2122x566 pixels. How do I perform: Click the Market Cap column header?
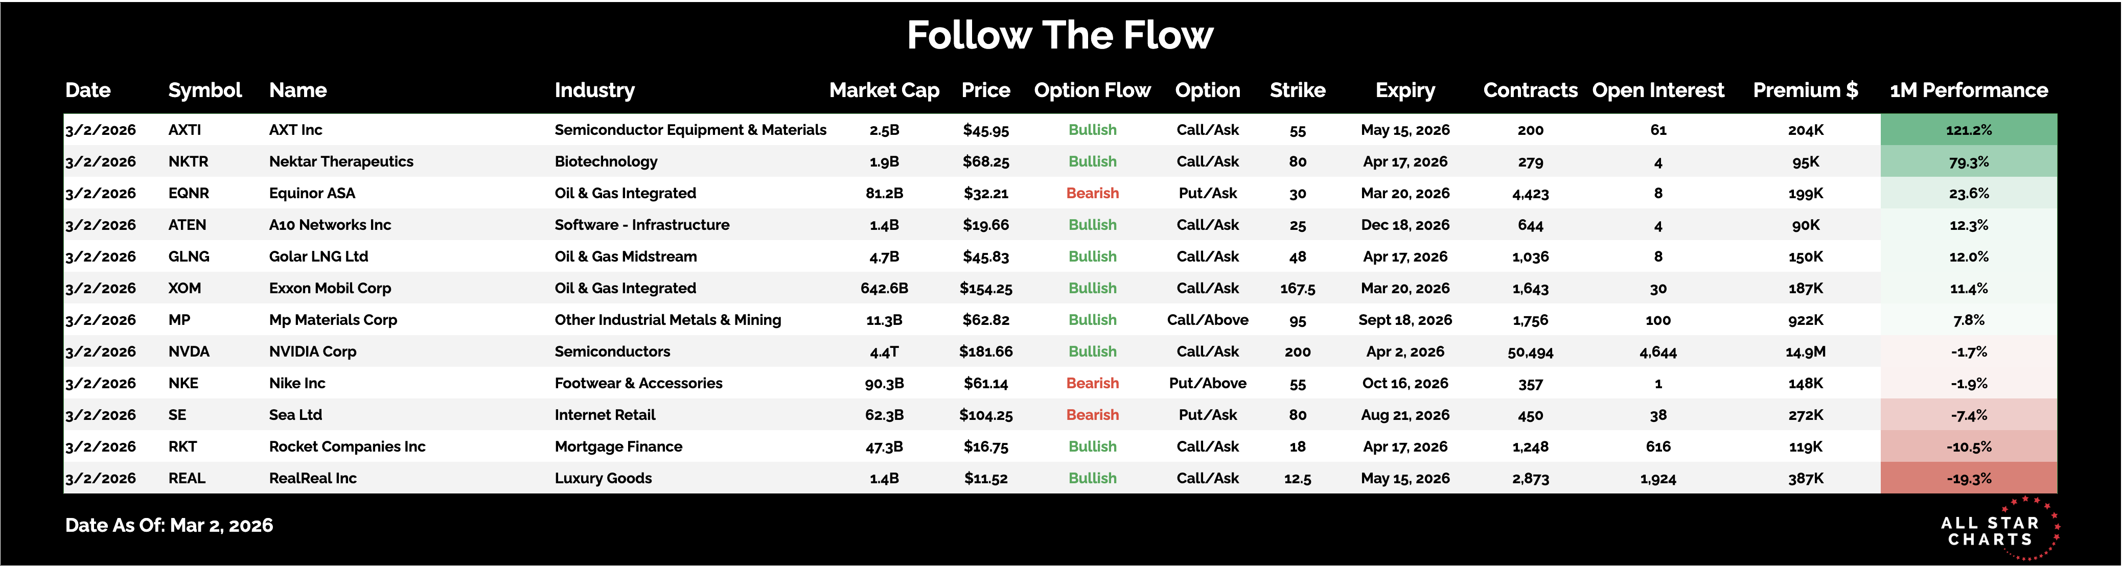[x=884, y=90]
